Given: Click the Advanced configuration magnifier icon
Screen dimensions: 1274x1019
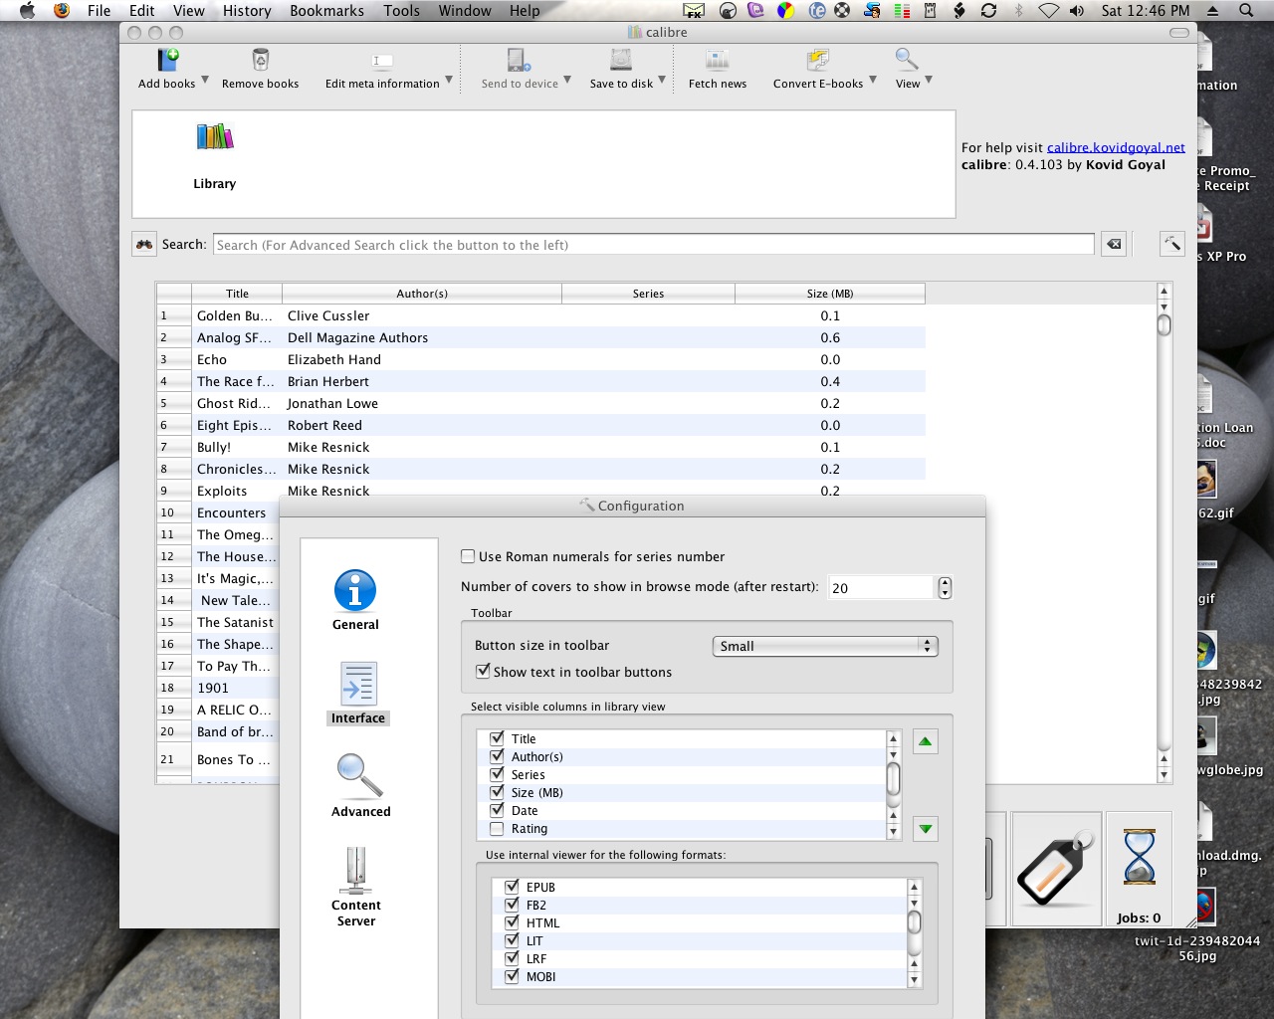Looking at the screenshot, I should [x=359, y=777].
